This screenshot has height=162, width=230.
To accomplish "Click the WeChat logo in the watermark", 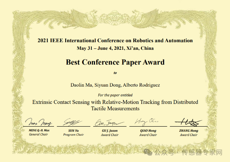I will (x=149, y=153).
